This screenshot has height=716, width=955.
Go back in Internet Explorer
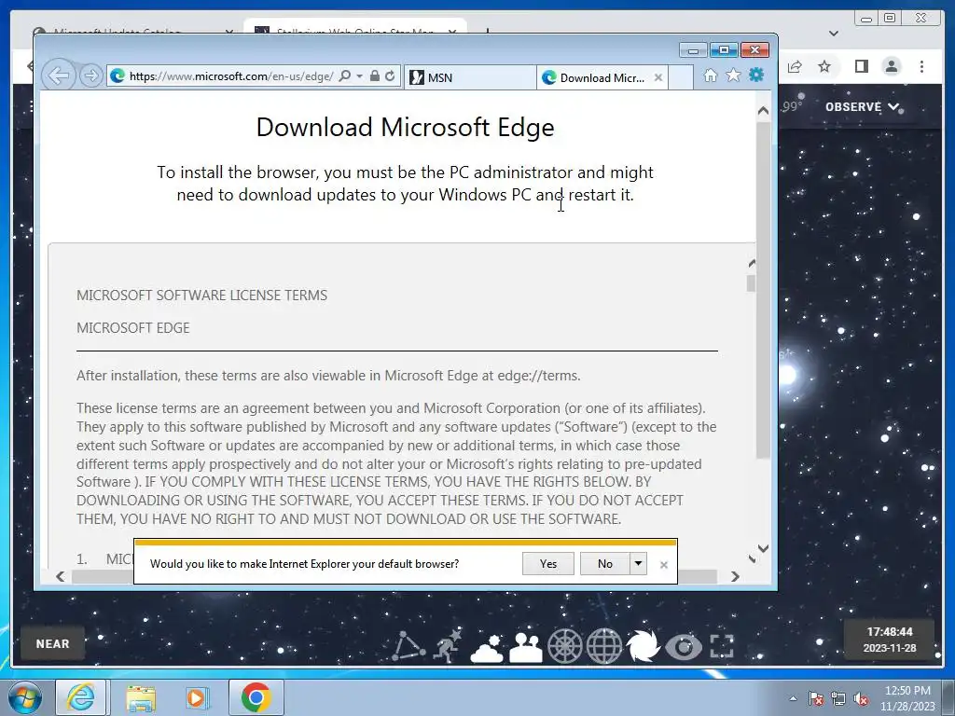[59, 76]
